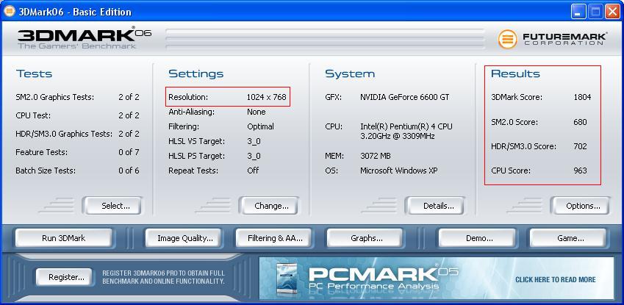The width and height of the screenshot is (624, 305).
Task: Start the Demo mode
Action: coord(478,238)
